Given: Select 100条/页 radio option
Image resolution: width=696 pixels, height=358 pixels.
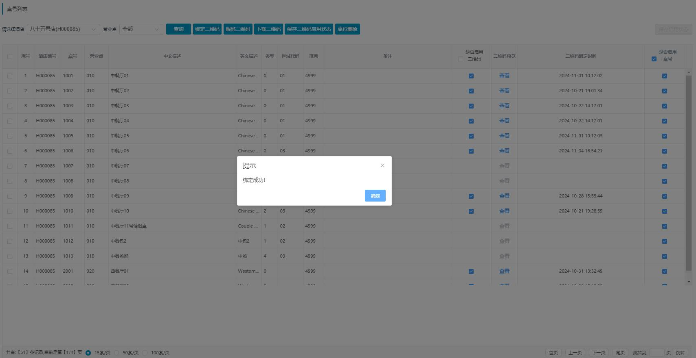Looking at the screenshot, I should tap(145, 353).
